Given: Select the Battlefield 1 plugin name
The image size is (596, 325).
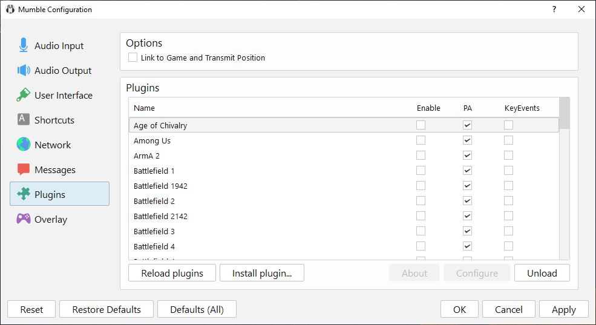Looking at the screenshot, I should [154, 171].
